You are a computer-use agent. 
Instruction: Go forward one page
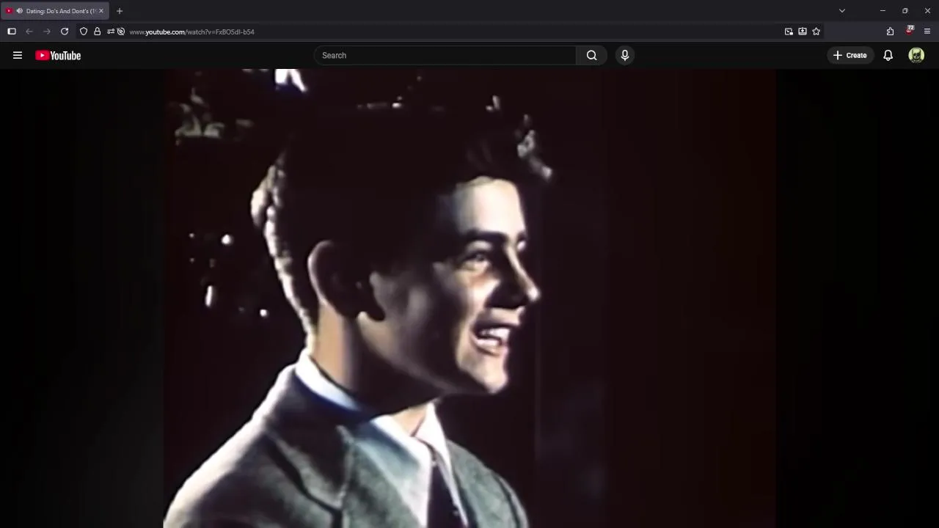(47, 32)
